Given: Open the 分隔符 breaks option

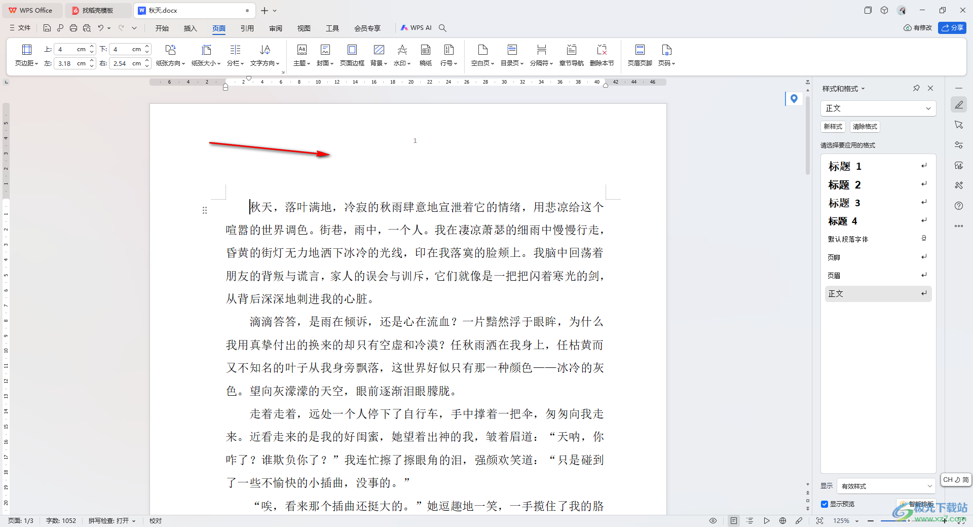Looking at the screenshot, I should coord(541,55).
